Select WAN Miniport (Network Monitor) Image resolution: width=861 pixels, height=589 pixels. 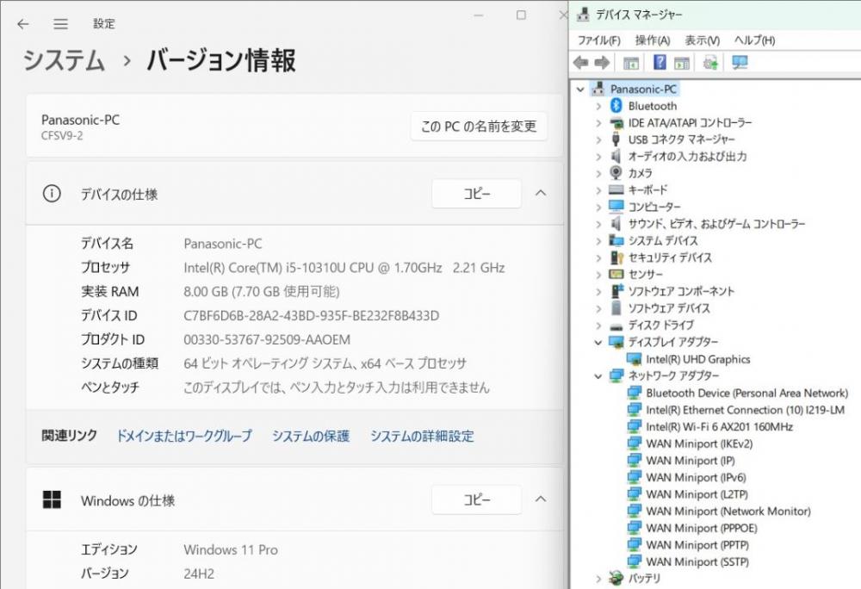[x=728, y=511]
